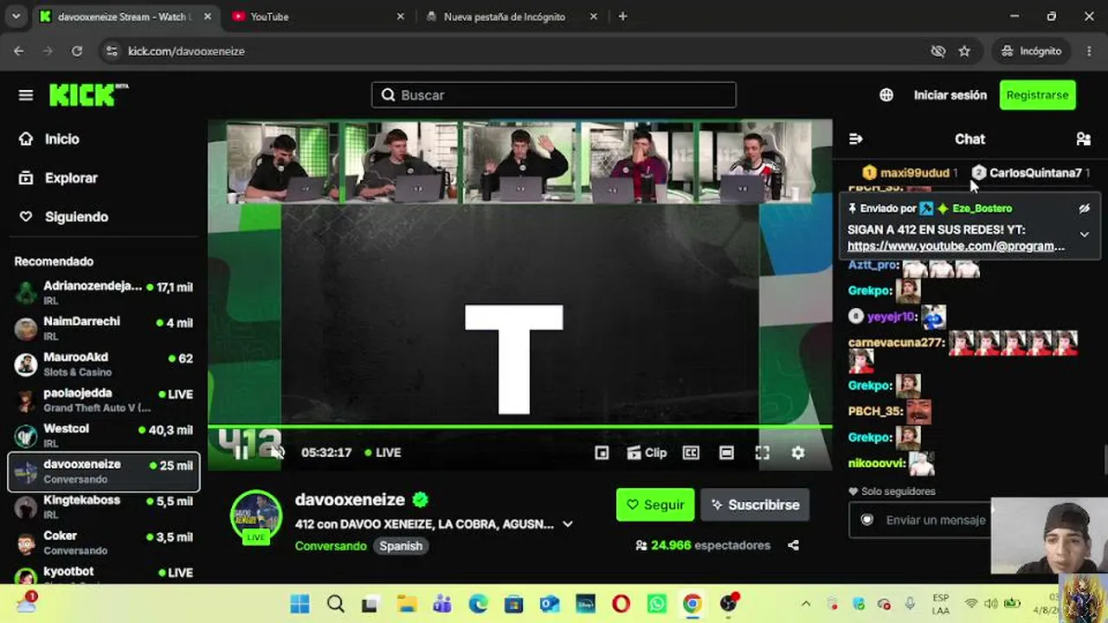This screenshot has width=1108, height=623.
Task: Open third-party cookies blocked eye icon
Action: 938,51
